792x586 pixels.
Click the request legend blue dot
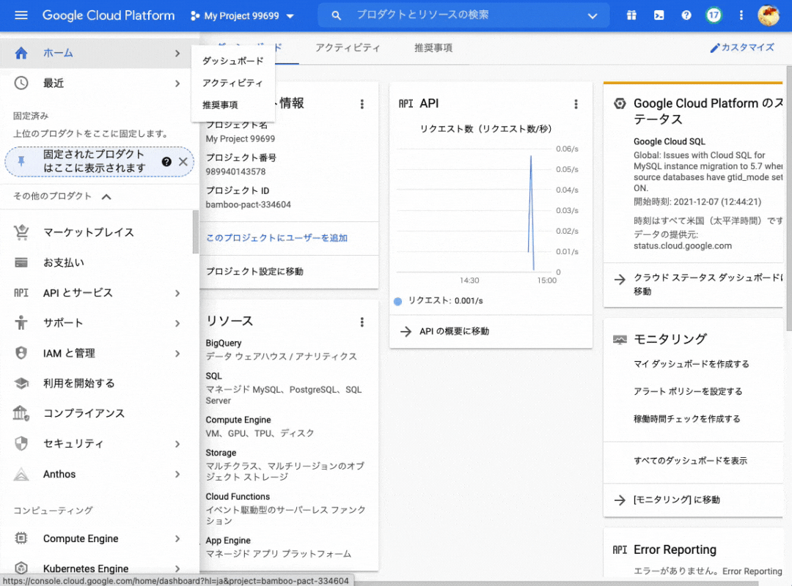[x=397, y=301]
